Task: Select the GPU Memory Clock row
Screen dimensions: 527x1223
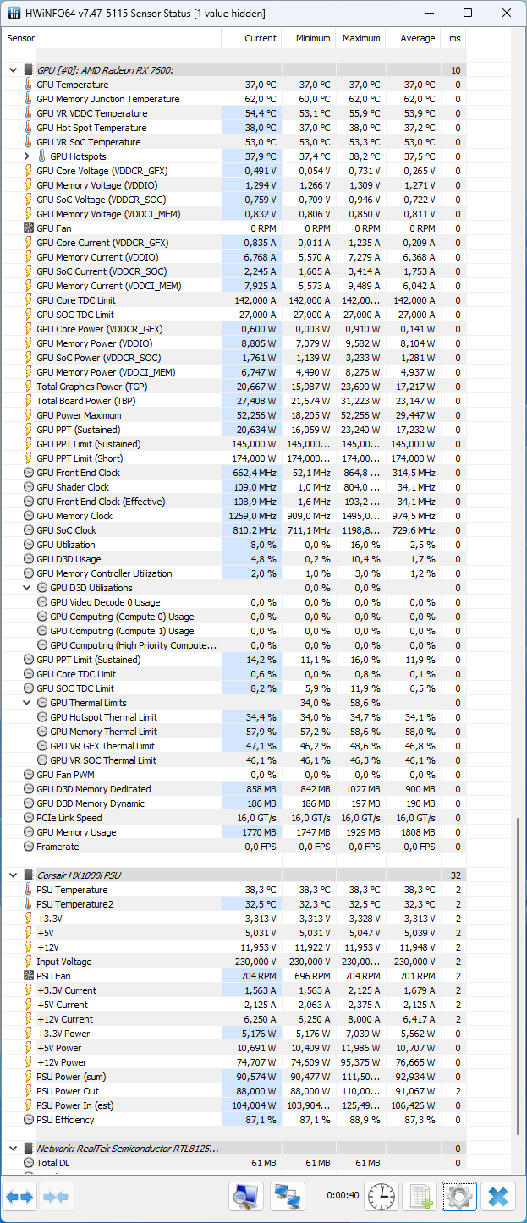Action: [x=234, y=516]
